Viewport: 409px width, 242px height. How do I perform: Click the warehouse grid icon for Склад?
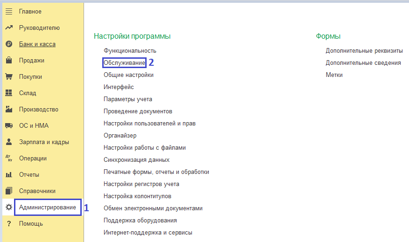8,93
